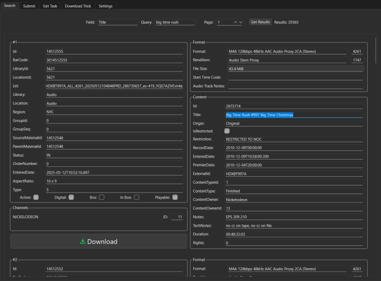Click the format ID field 4261 in result #1
Viewport: 381px width, 281px height.
point(357,51)
